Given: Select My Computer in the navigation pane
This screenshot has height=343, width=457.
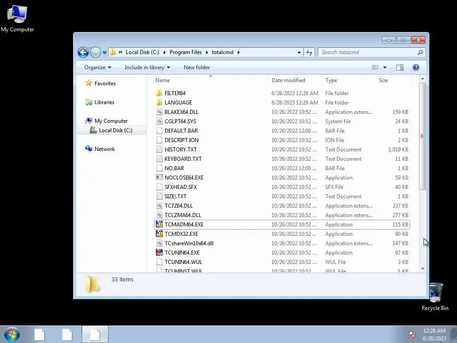Looking at the screenshot, I should 106,121.
